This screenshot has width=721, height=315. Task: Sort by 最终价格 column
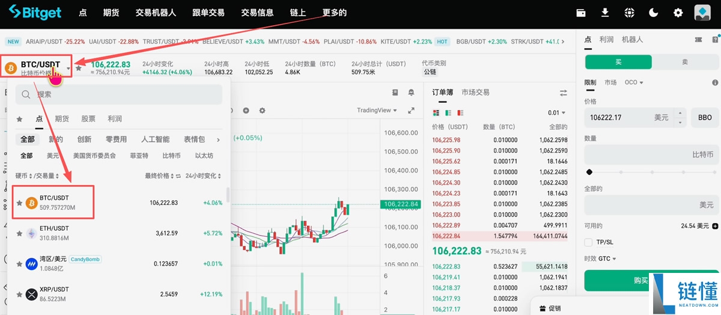pos(159,176)
